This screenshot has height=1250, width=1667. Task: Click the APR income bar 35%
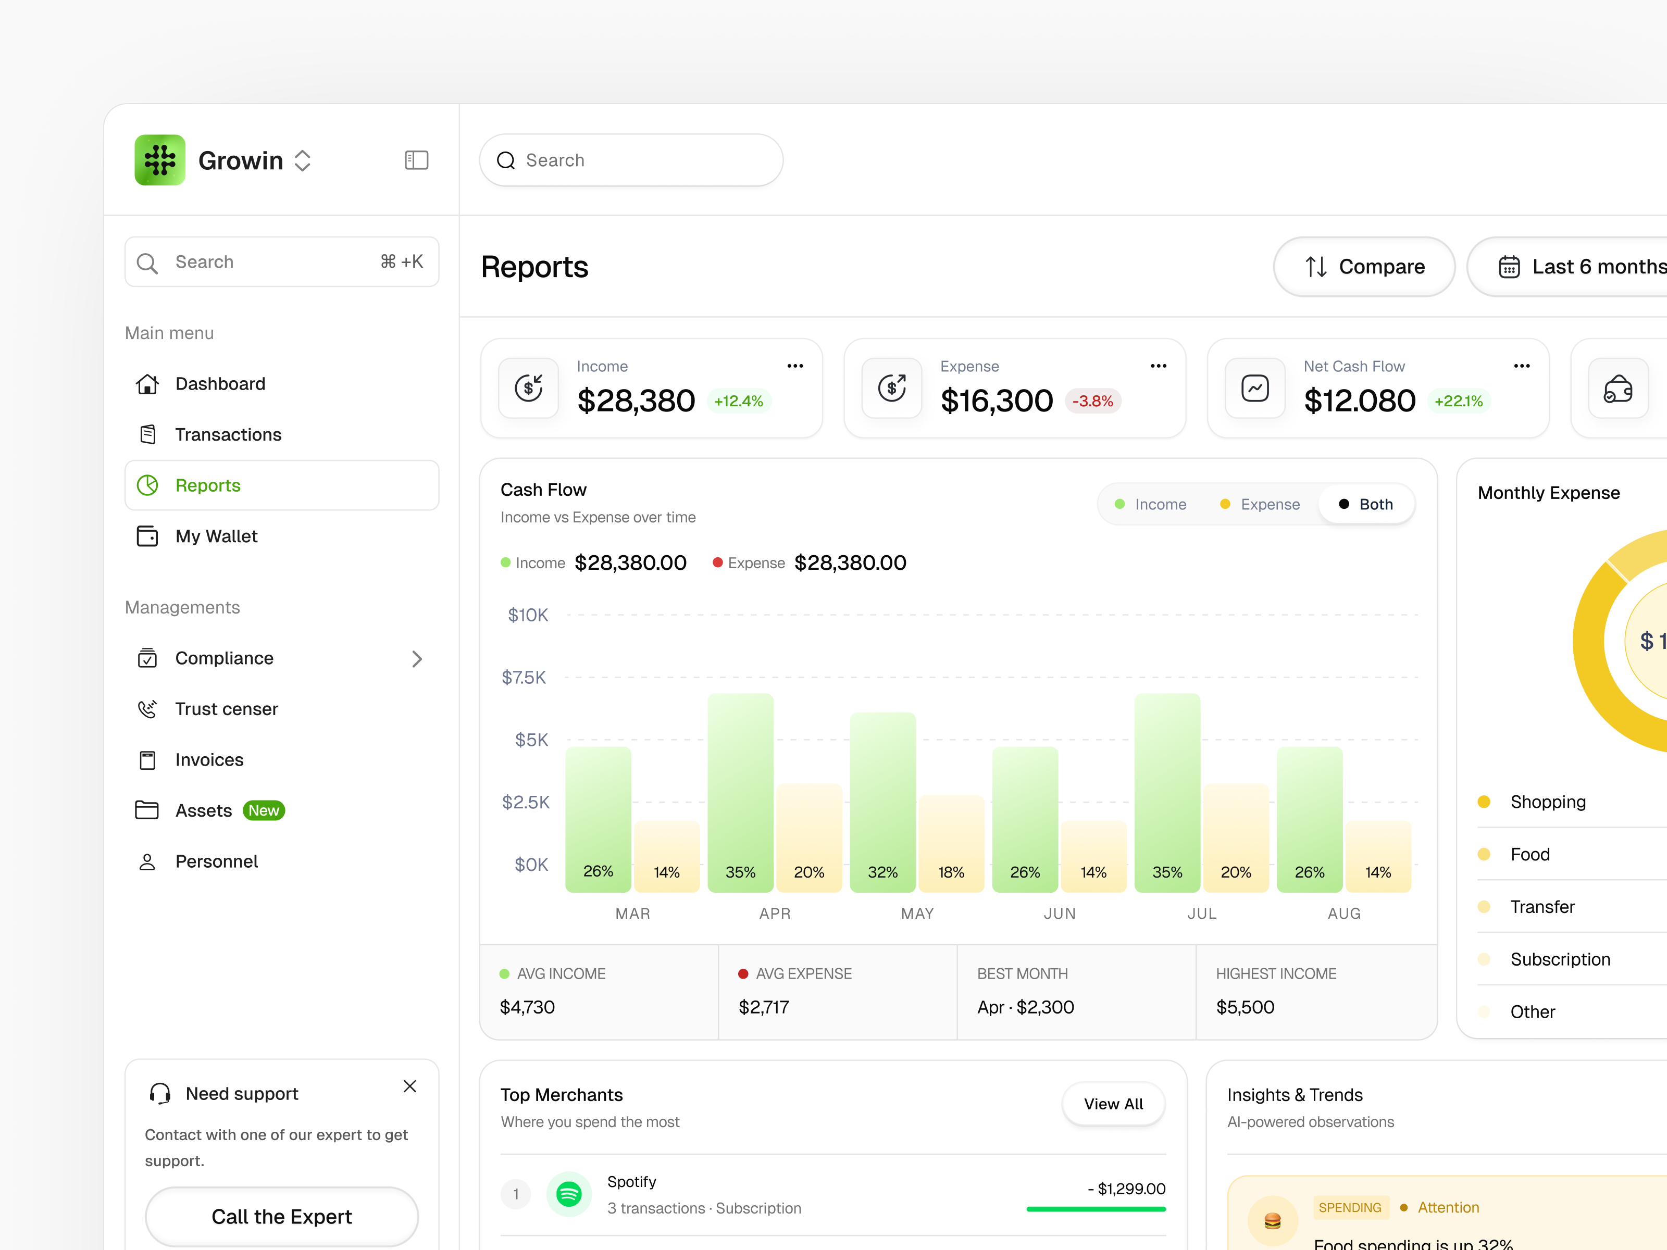click(740, 793)
